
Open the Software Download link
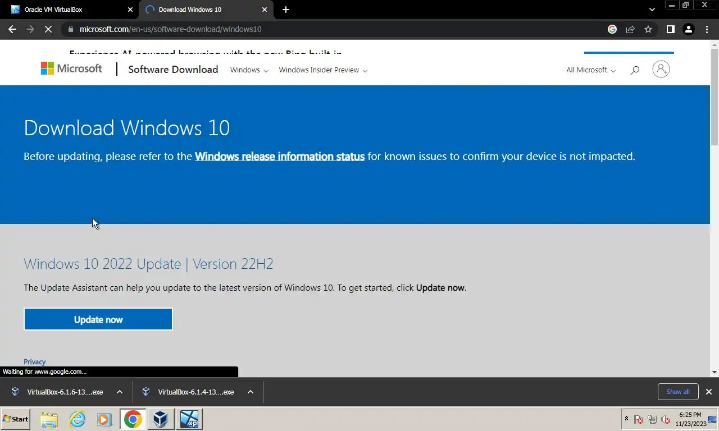pos(173,70)
